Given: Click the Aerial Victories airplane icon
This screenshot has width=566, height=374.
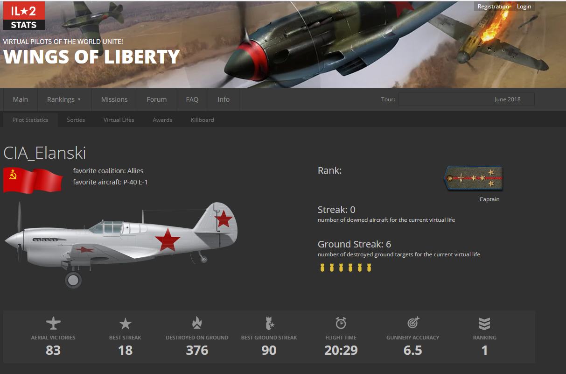Looking at the screenshot, I should (x=53, y=323).
